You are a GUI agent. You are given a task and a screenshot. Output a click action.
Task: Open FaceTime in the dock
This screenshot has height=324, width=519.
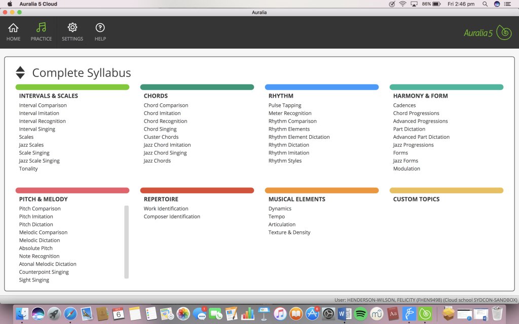pyautogui.click(x=215, y=313)
